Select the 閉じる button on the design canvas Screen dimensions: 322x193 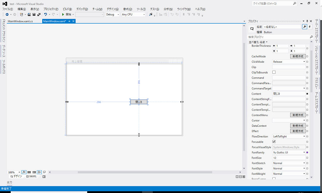139,102
